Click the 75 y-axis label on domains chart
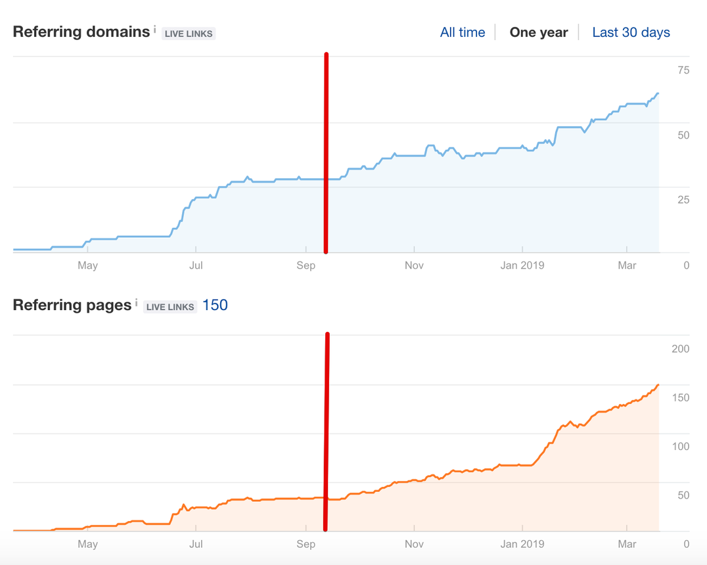Screen dimensions: 707x565 click(x=683, y=70)
